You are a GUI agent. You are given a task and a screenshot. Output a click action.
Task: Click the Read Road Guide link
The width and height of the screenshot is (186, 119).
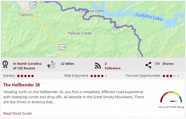[18, 113]
